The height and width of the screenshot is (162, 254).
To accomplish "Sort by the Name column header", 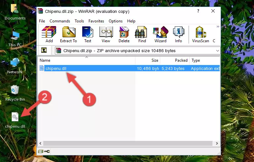I will coord(87,60).
